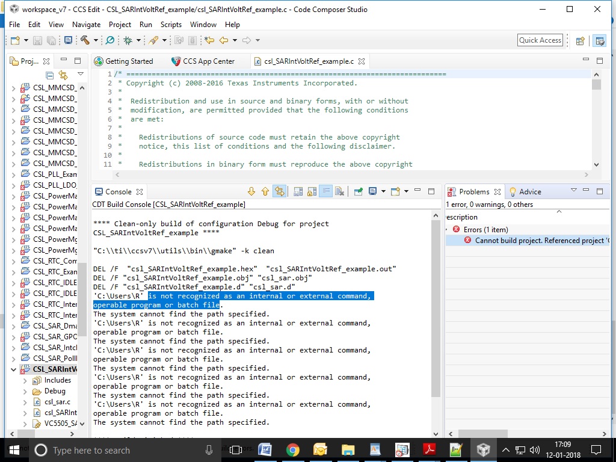616x462 pixels.
Task: Switch to the Getting Started tab
Action: click(x=124, y=61)
